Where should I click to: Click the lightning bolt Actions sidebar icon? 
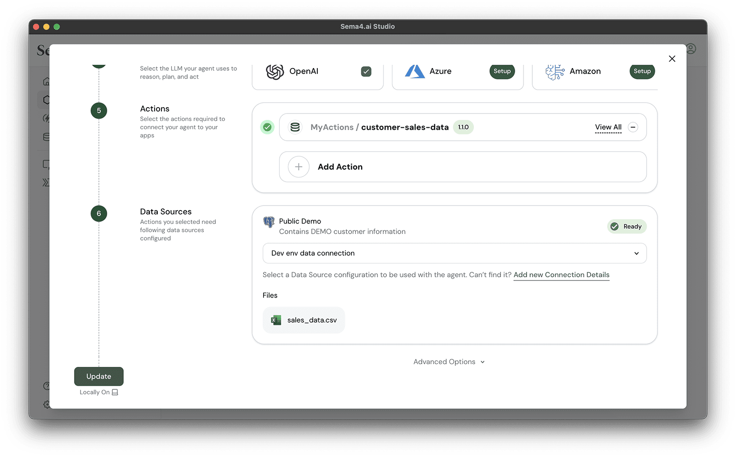tap(47, 118)
